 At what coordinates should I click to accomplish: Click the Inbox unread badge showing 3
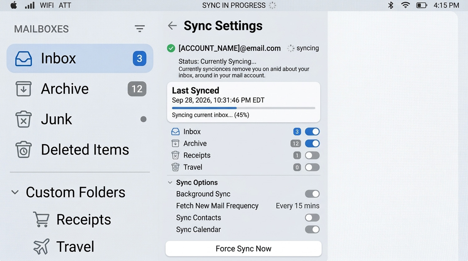click(x=139, y=58)
